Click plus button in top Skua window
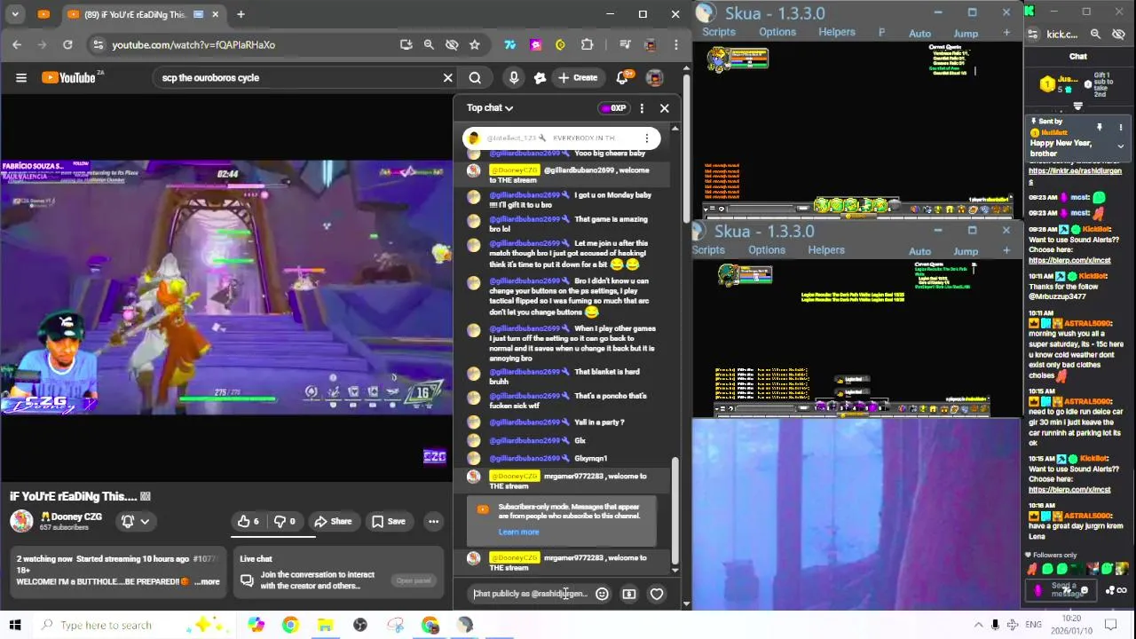1136x639 pixels. (1006, 34)
